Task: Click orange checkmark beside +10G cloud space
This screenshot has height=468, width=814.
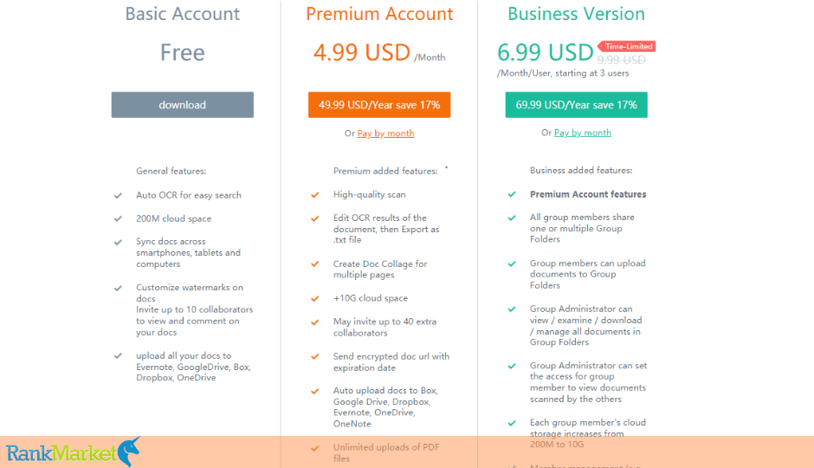Action: click(314, 299)
